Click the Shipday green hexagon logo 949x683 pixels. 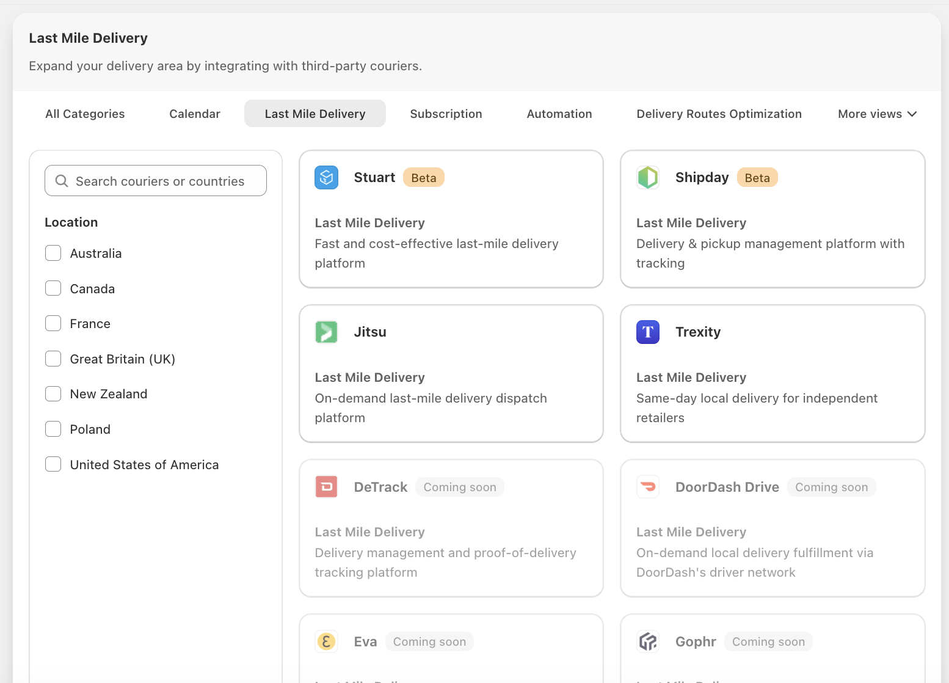(648, 178)
